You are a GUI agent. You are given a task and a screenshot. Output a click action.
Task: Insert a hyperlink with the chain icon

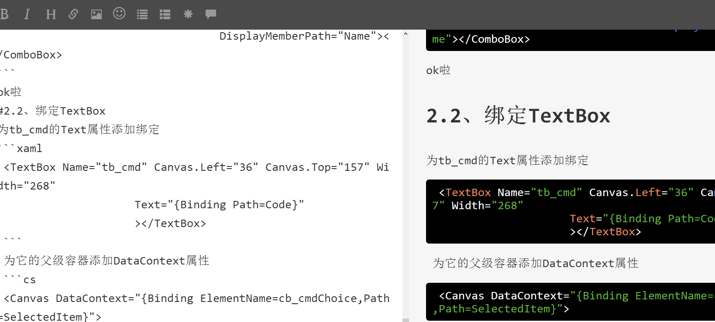click(73, 14)
